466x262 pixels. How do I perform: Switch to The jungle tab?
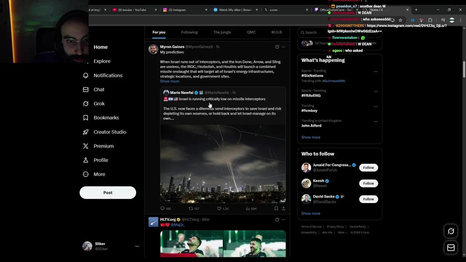pos(222,32)
